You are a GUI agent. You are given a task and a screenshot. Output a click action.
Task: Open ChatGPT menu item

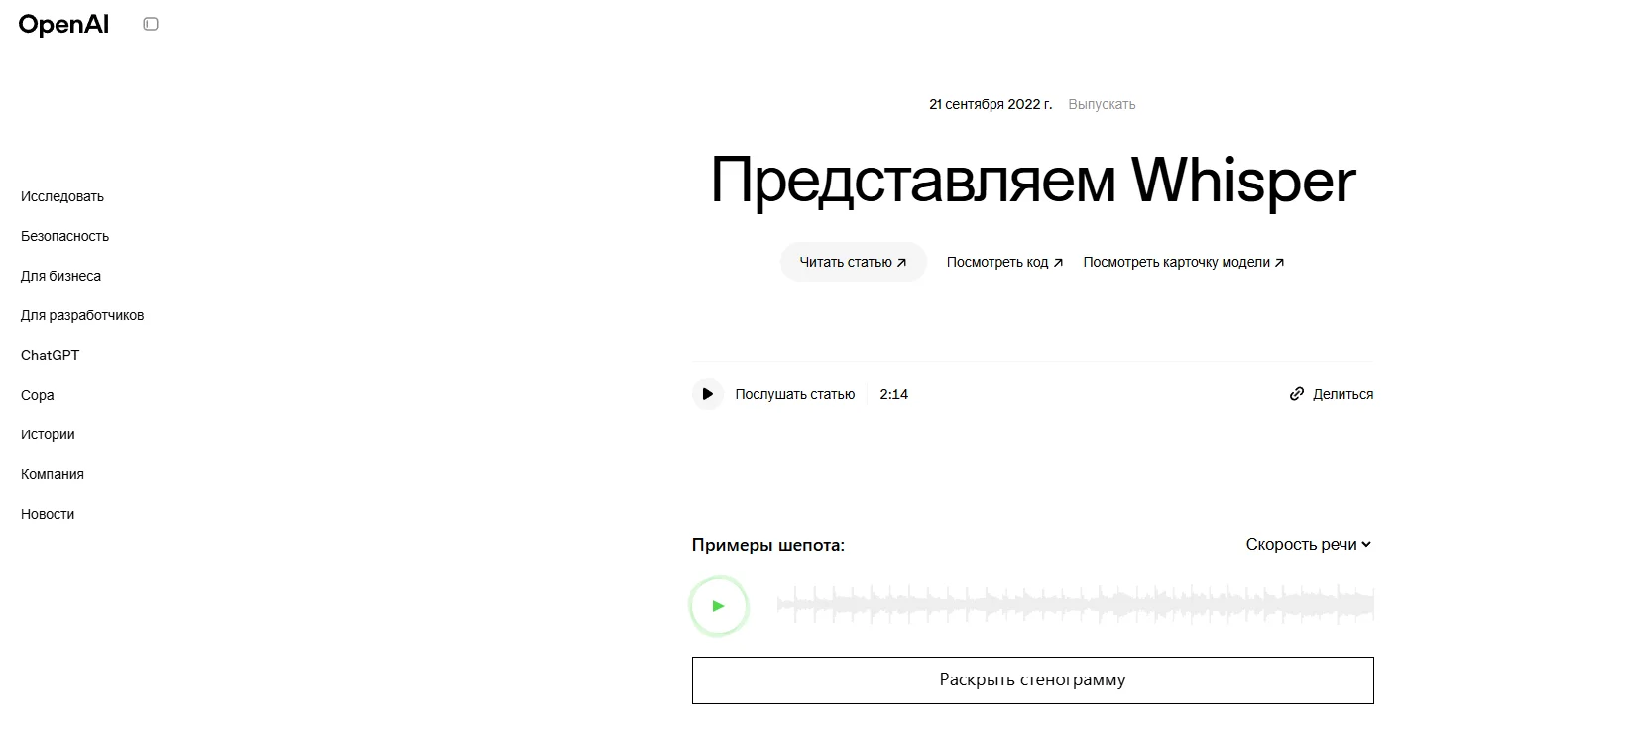point(51,355)
